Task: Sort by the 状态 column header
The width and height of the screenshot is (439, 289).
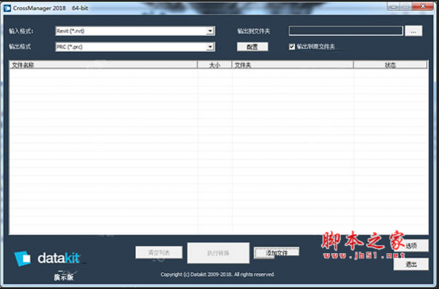Action: coord(390,65)
